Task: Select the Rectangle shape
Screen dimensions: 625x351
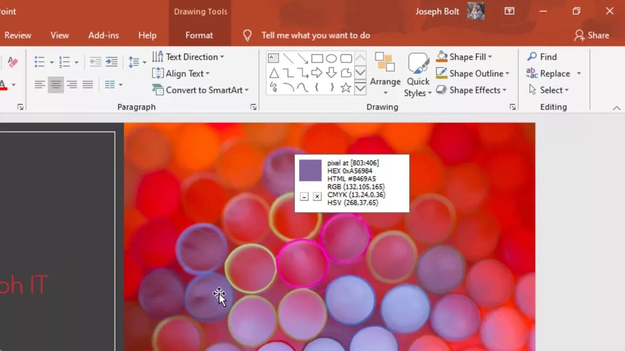Action: (317, 58)
